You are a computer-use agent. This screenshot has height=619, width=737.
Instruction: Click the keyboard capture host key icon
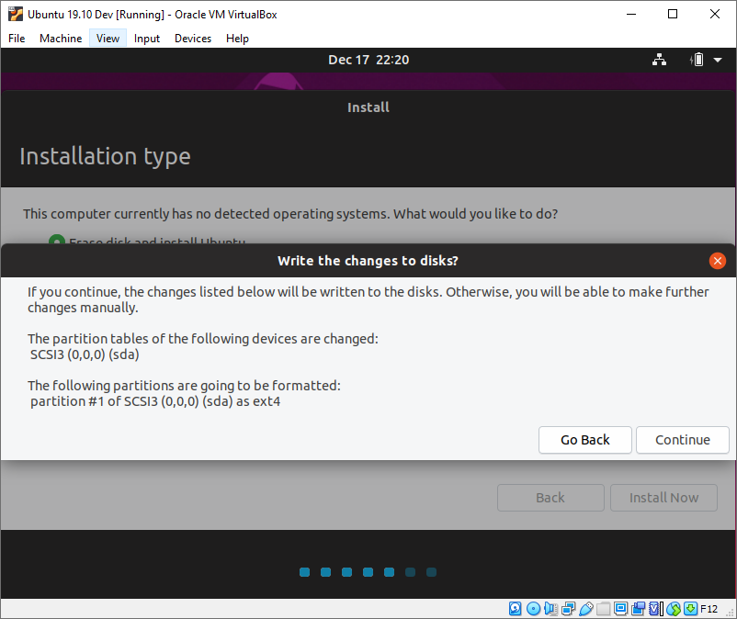point(690,609)
